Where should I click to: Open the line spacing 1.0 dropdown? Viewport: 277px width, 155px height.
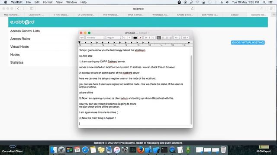(177, 37)
